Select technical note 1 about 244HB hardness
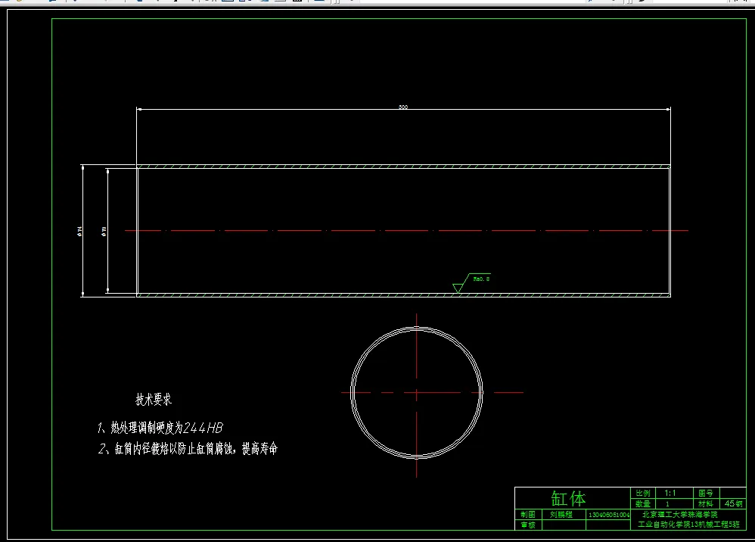The image size is (755, 542). pyautogui.click(x=160, y=428)
